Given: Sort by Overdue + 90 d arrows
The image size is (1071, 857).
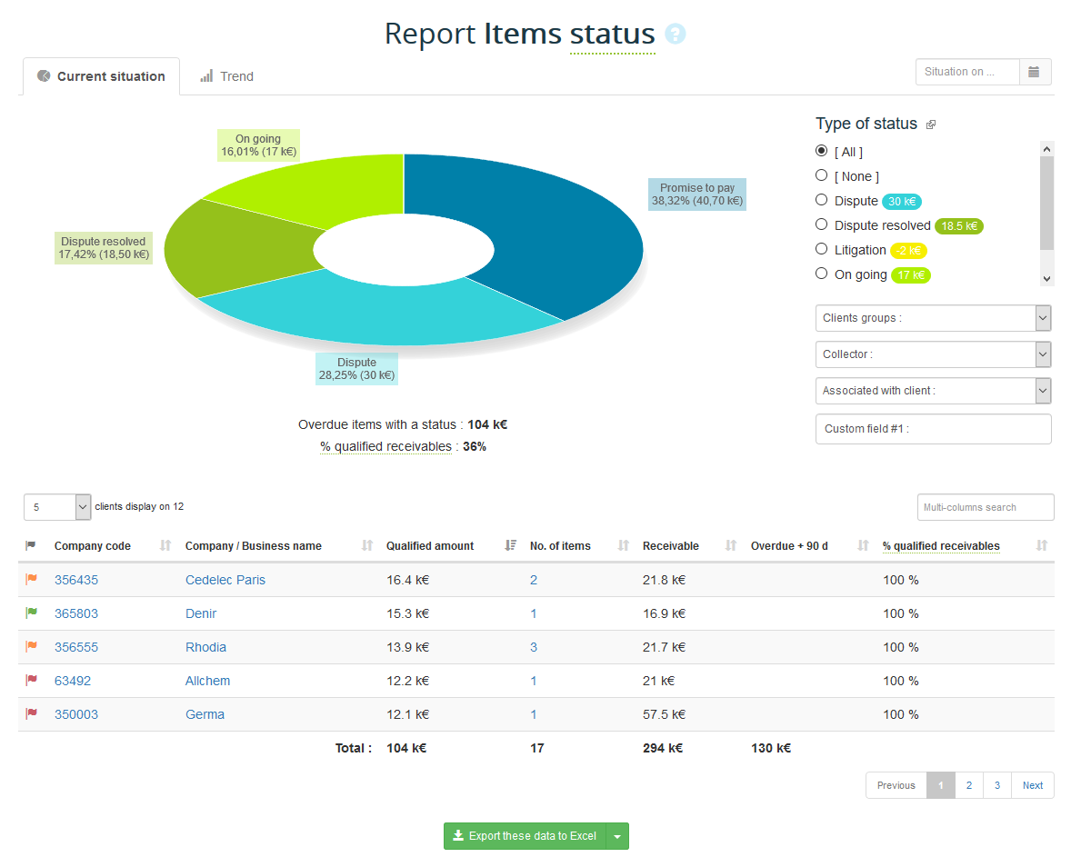Looking at the screenshot, I should tap(864, 545).
